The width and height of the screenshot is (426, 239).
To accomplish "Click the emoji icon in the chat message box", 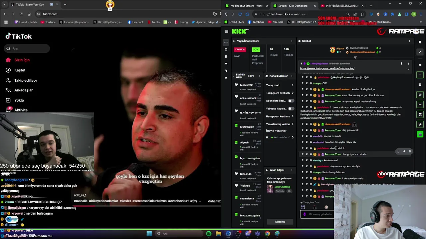I will (x=305, y=214).
